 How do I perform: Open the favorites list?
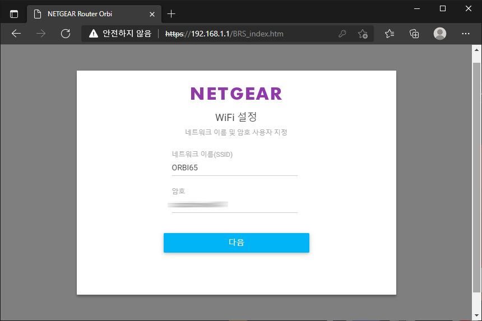coord(390,34)
